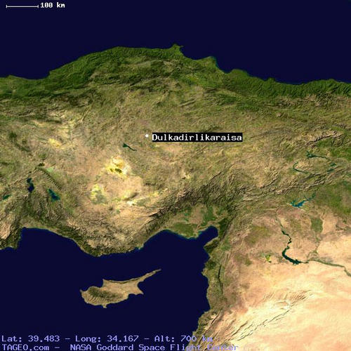Click the Lat: 39.483 latitude readout

31,338
